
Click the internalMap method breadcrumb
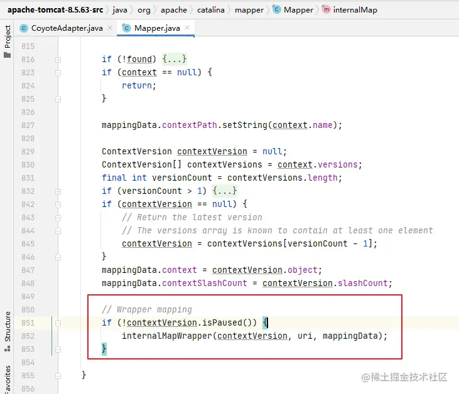point(350,10)
